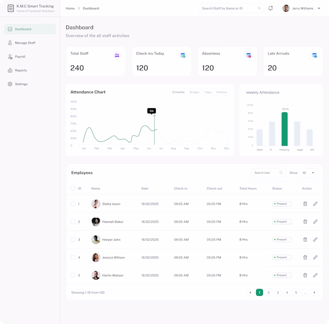
Task: Open the Jerry Williams account dropdown arrow
Action: click(319, 8)
